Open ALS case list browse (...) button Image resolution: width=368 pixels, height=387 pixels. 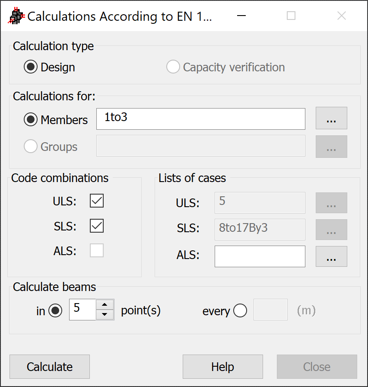331,256
